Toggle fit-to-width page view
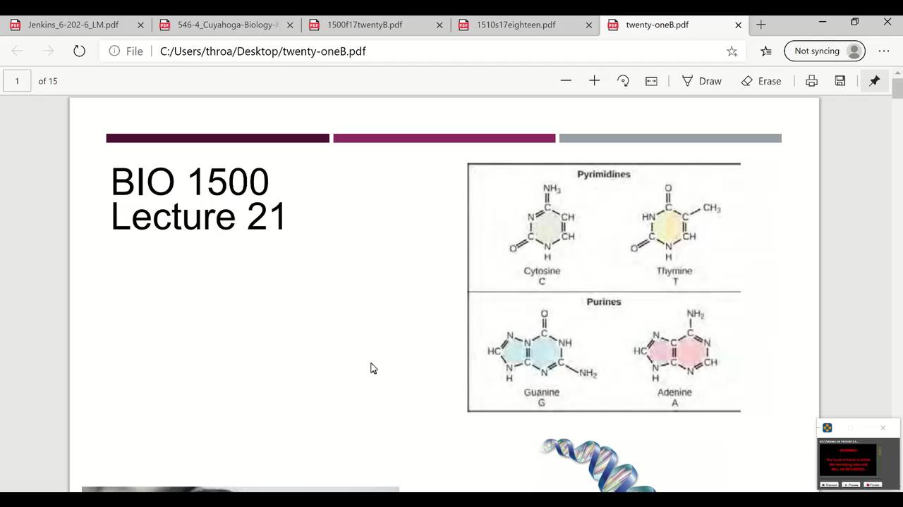903x507 pixels. pyautogui.click(x=650, y=81)
